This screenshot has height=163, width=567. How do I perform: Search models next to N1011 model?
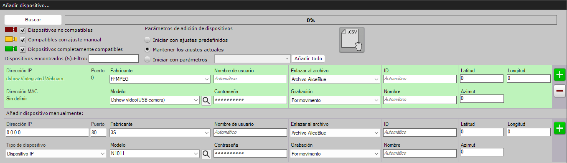[206, 154]
